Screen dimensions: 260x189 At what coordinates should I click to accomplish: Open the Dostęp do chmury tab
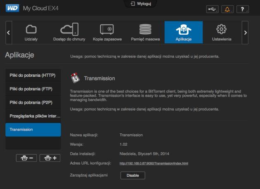69,33
